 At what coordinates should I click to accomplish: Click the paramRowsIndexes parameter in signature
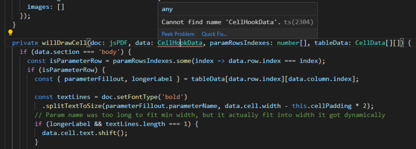(240, 43)
